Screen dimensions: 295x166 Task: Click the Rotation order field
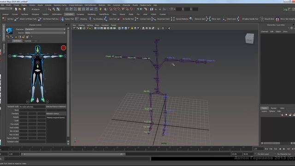click(32, 142)
